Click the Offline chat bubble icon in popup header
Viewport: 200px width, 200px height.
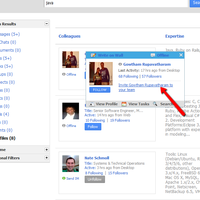click(x=153, y=55)
